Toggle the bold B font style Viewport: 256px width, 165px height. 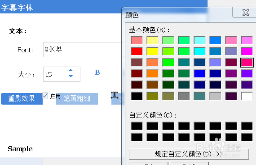(x=97, y=72)
